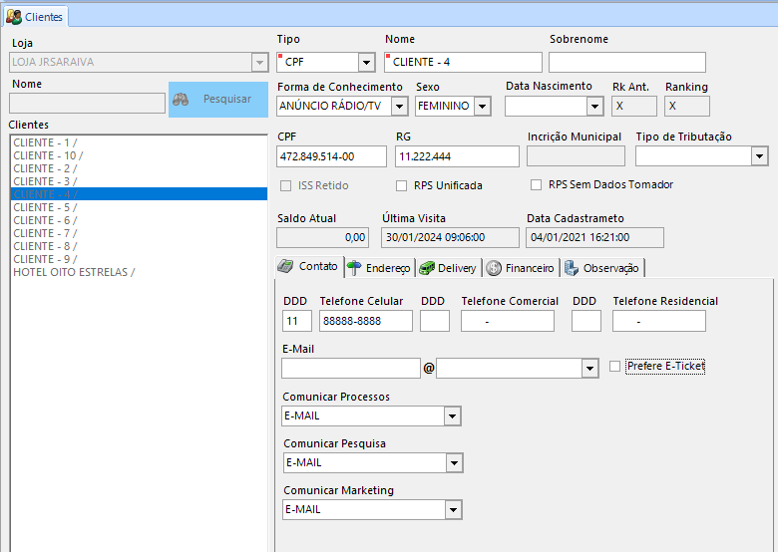
Task: Select CLIENTE - 10 in the list
Action: click(x=139, y=155)
